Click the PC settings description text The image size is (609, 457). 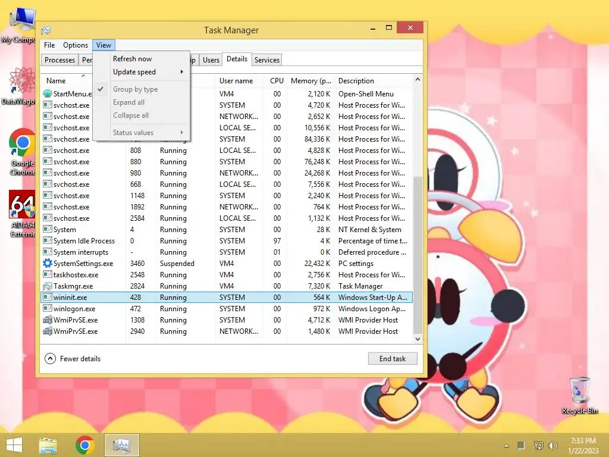coord(356,264)
